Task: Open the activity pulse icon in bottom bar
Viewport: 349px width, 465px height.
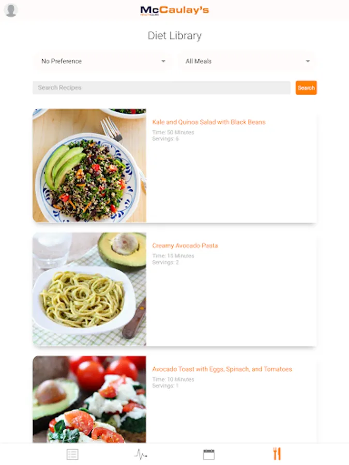Action: [141, 454]
